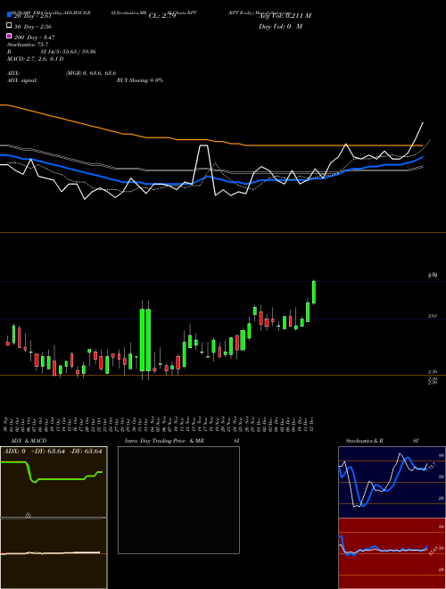Click the tall green candlestick pair near 31 Oct

click(145, 340)
